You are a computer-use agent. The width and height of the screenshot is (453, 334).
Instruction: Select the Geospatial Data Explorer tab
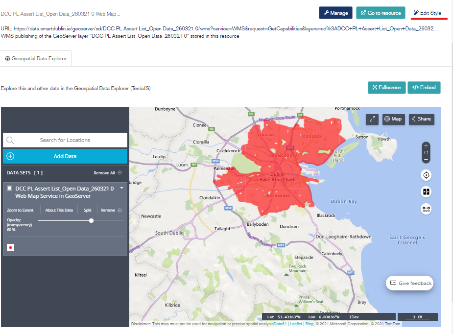36,58
